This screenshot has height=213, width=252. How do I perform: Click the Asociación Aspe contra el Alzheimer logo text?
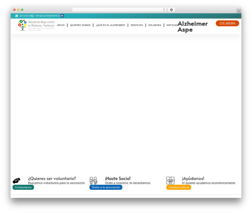[41, 25]
